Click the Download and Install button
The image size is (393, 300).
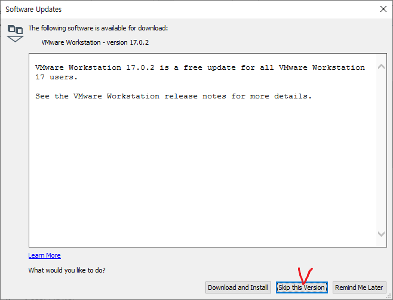point(238,287)
